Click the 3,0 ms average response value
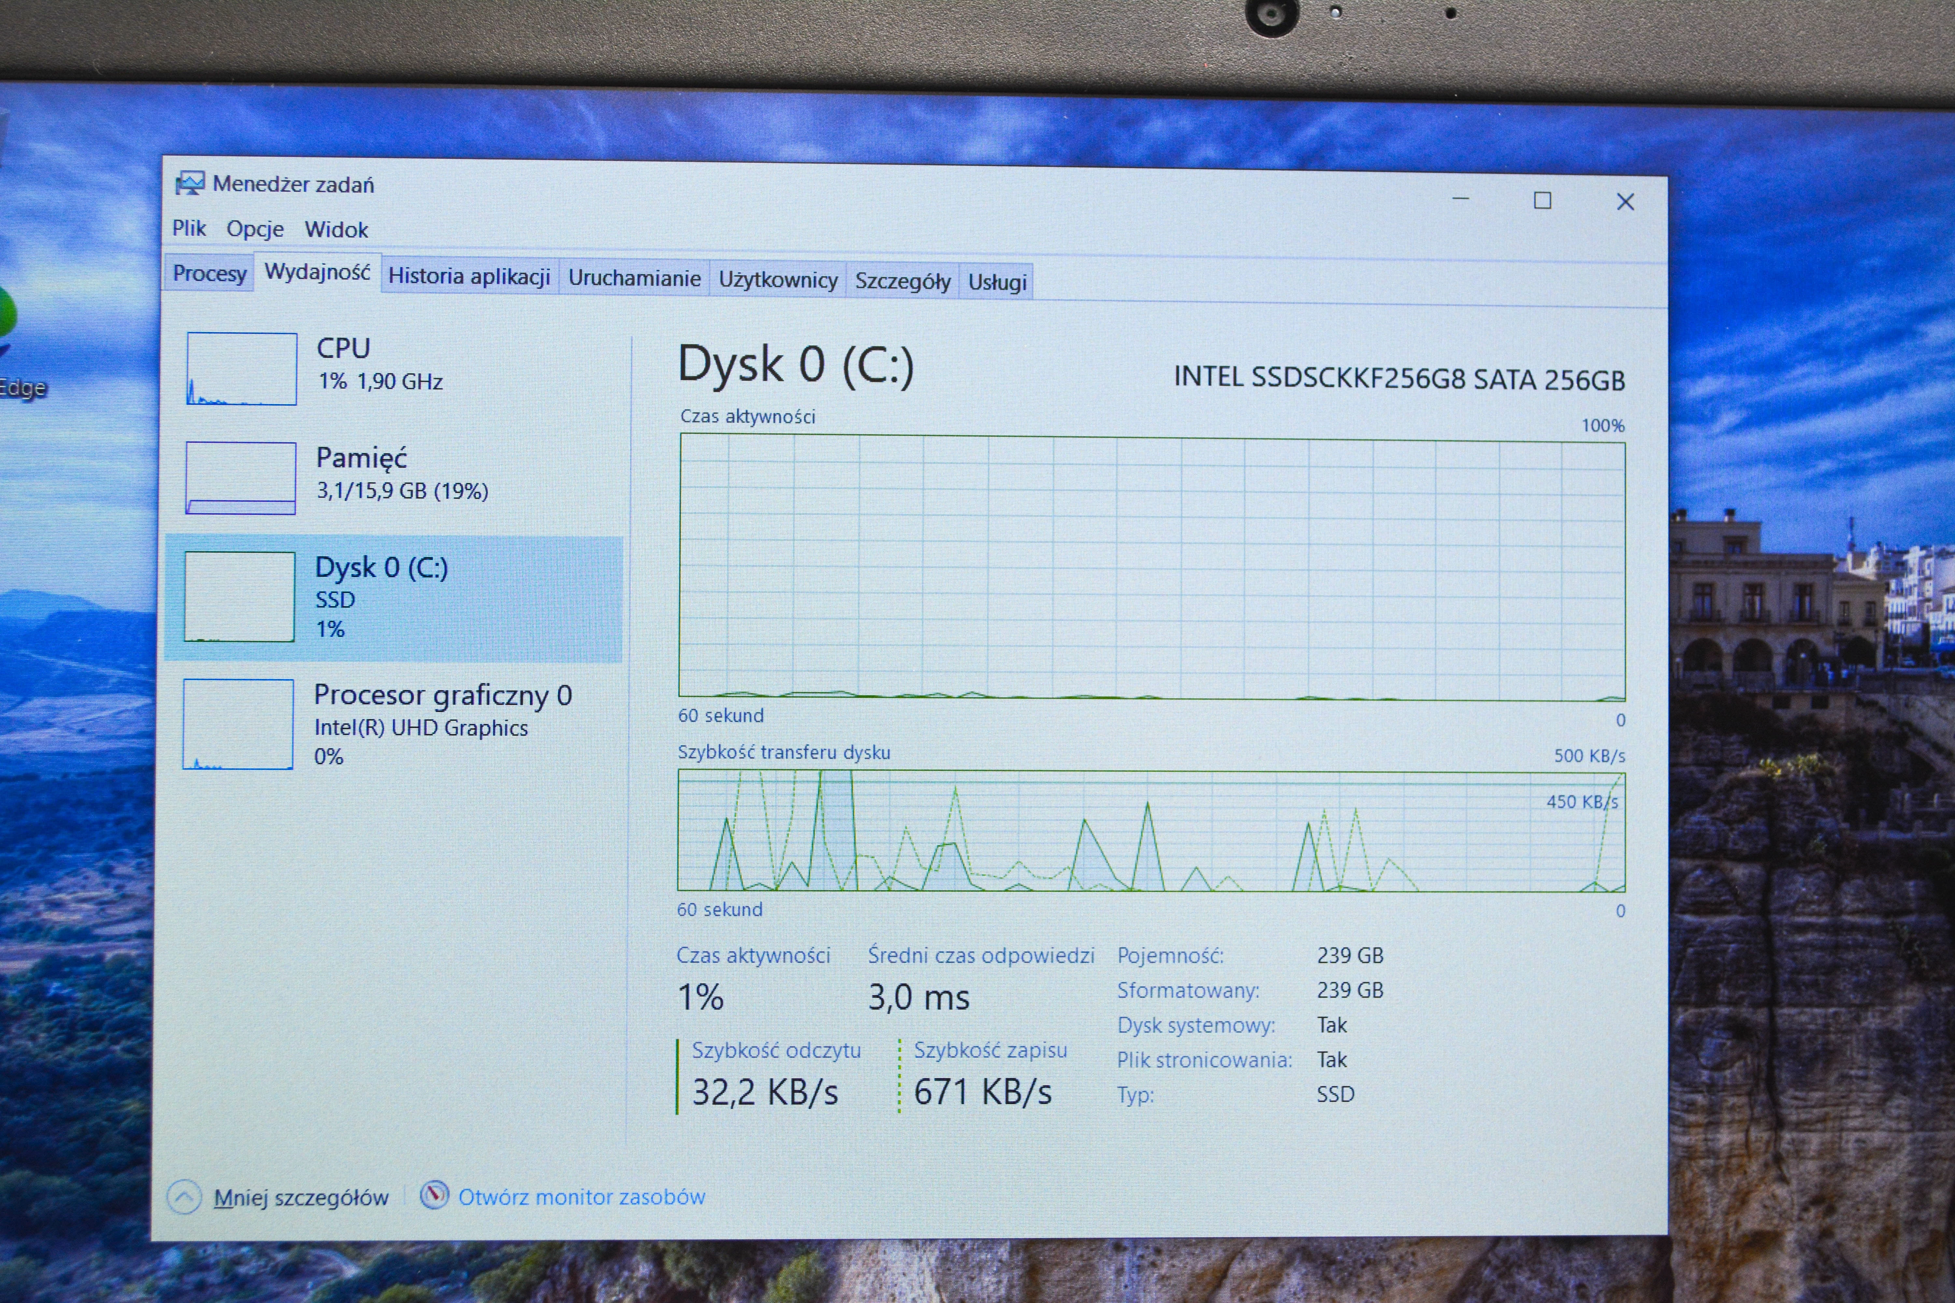 point(919,997)
